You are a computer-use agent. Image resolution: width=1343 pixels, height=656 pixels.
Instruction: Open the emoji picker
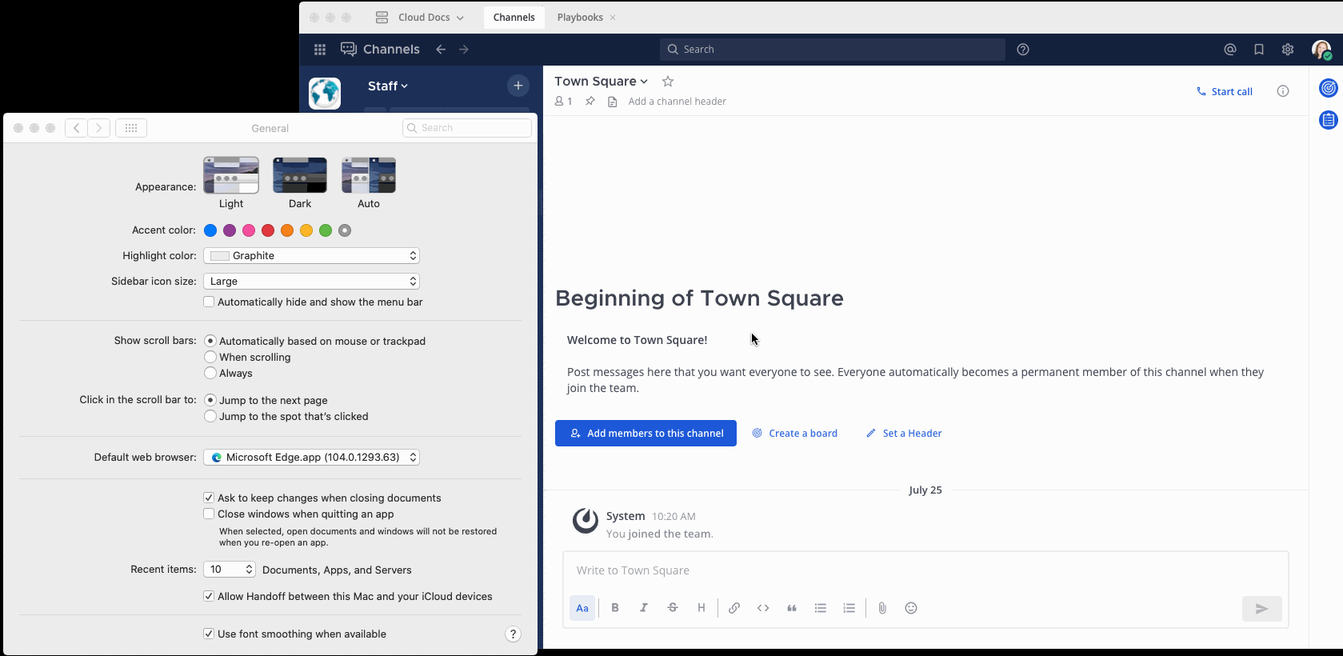pos(910,608)
